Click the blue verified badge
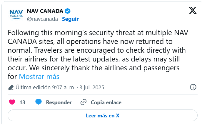 [67, 11]
